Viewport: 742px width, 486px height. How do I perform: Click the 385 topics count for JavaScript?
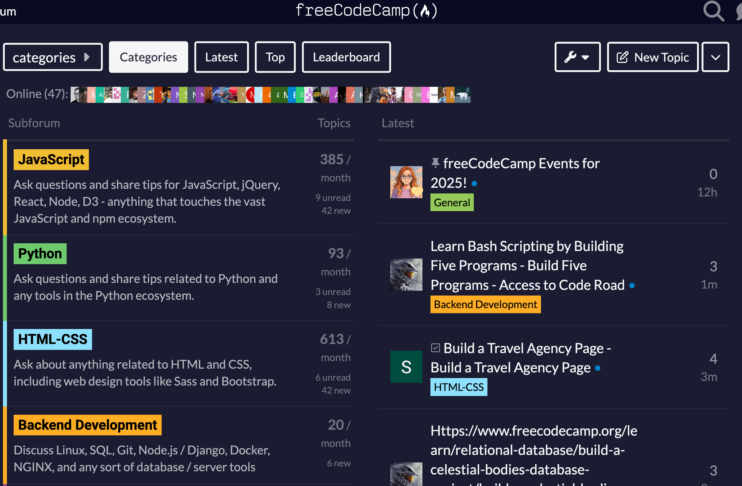(332, 159)
